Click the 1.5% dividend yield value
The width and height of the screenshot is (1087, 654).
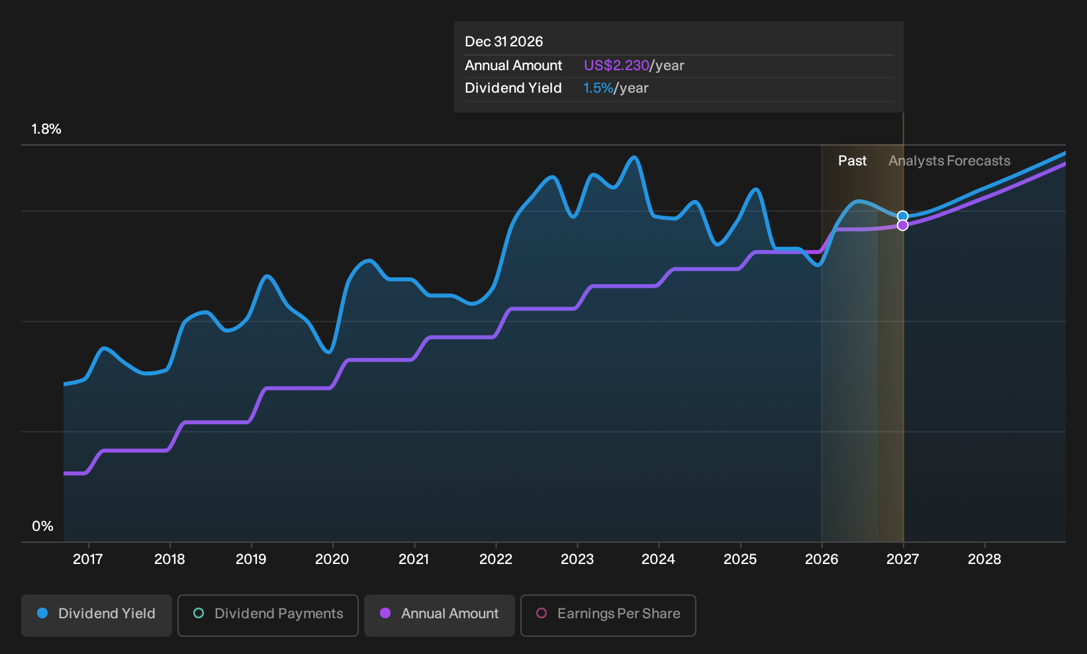598,88
